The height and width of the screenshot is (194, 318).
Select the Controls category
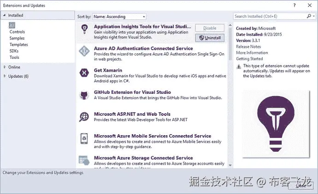tap(17, 32)
